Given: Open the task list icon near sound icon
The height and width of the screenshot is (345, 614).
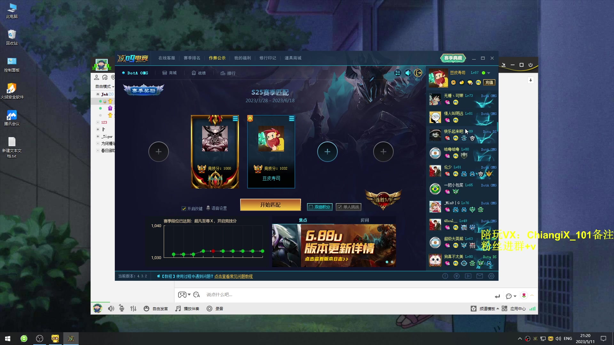Looking at the screenshot, I should 398,73.
